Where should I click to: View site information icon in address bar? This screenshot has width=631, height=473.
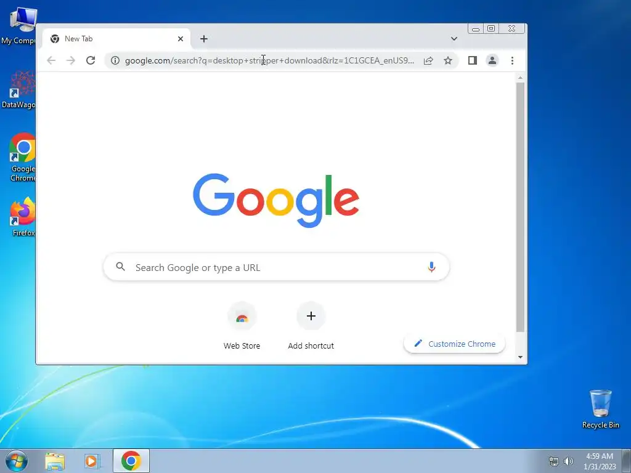click(x=115, y=60)
